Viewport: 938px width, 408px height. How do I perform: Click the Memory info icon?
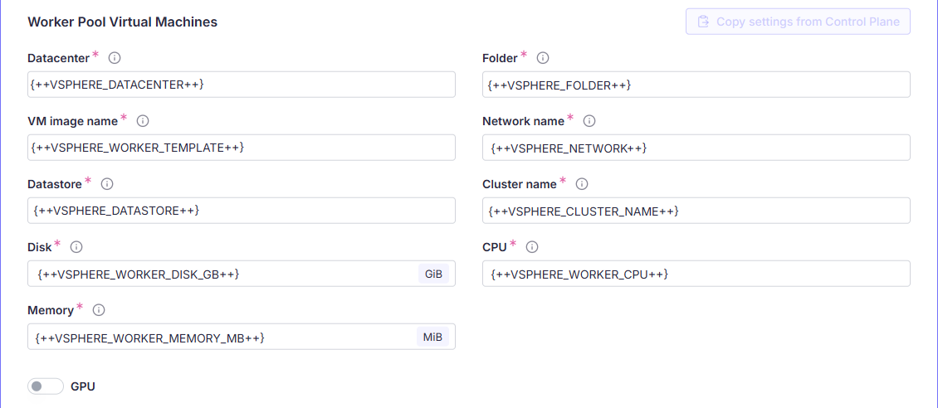coord(99,310)
